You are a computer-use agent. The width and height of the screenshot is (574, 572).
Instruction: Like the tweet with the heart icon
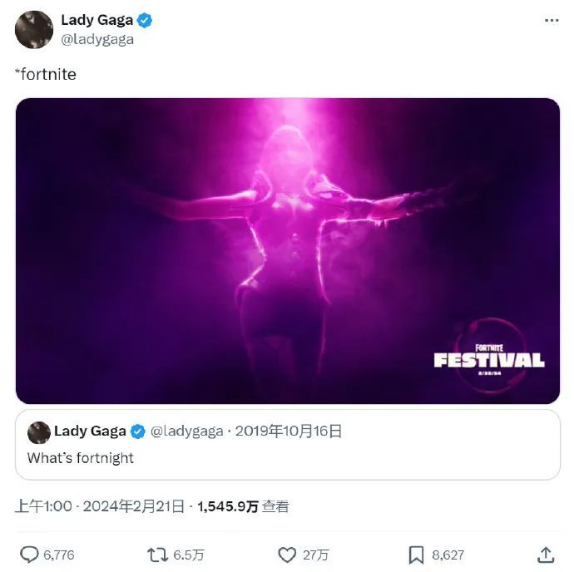point(287,555)
